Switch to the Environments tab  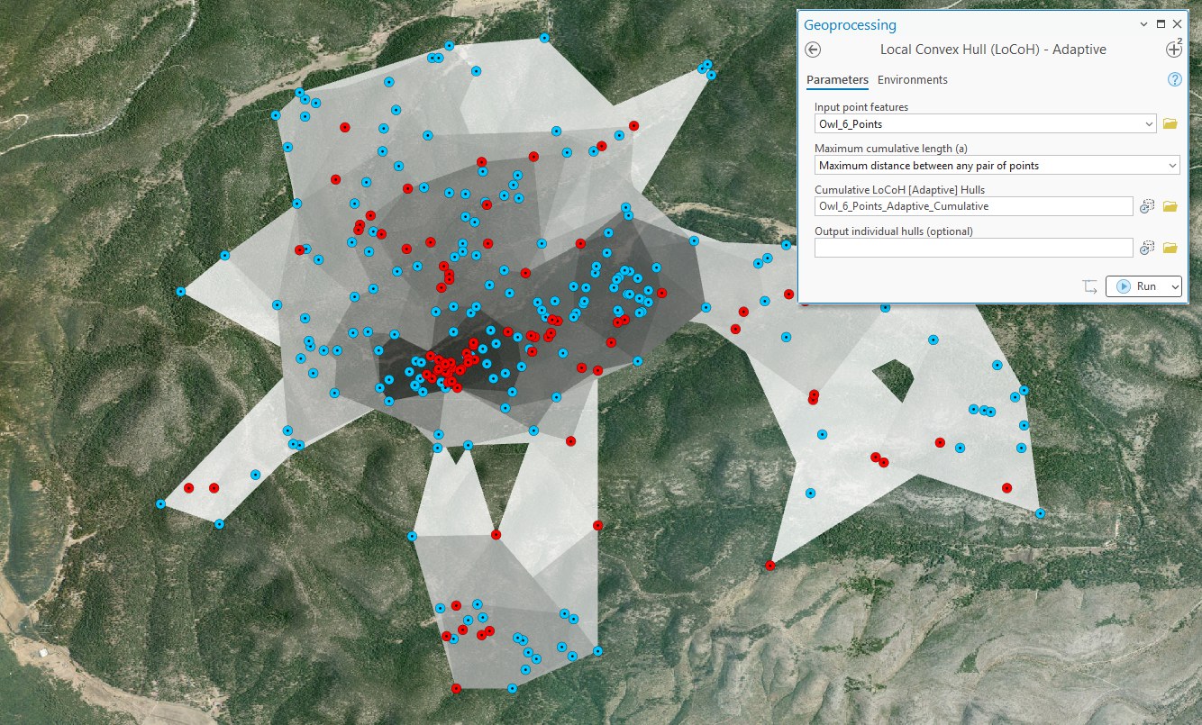tap(913, 79)
